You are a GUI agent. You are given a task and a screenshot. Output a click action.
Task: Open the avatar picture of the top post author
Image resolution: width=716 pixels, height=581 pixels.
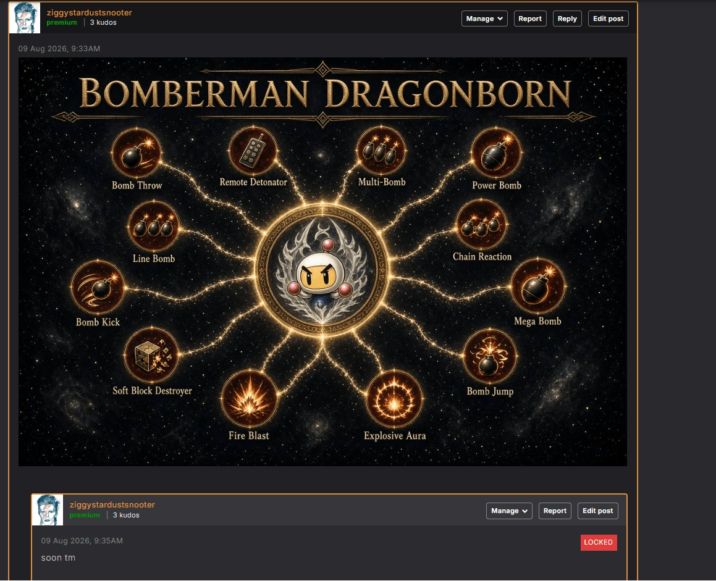pos(25,18)
